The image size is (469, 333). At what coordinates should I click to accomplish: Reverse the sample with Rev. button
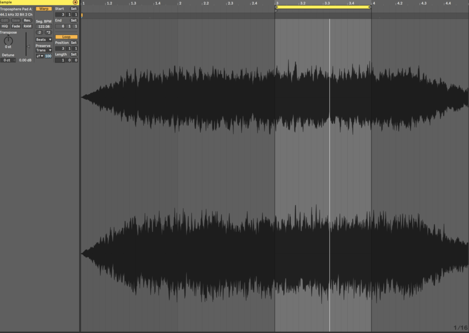point(27,20)
